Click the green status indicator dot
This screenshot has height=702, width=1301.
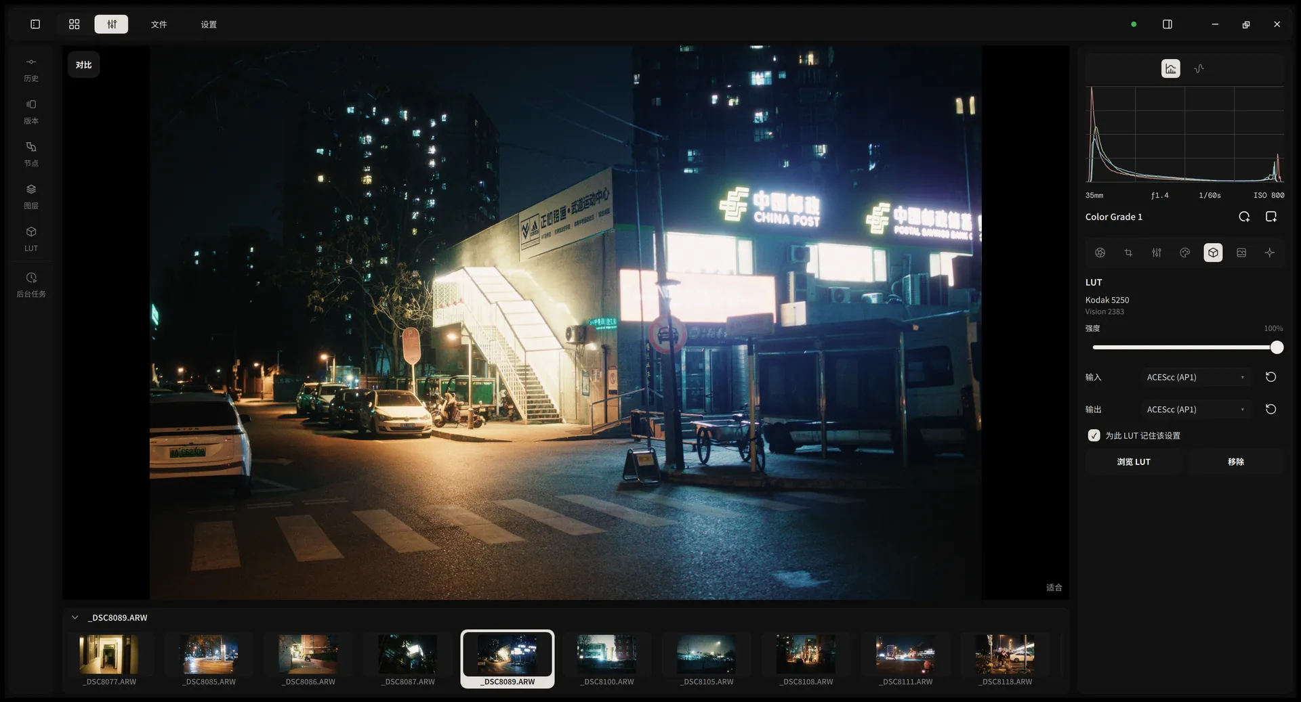(1134, 24)
